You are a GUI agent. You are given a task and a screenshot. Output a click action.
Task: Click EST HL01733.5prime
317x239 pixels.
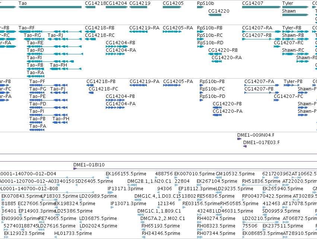(56, 237)
